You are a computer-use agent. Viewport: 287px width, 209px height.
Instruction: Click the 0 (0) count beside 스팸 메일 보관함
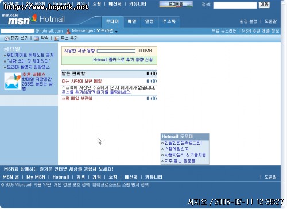pos(152,99)
